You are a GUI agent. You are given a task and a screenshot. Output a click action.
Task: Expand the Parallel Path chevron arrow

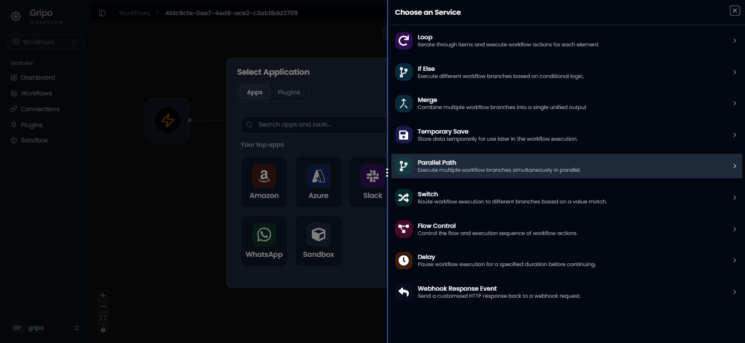coord(735,166)
